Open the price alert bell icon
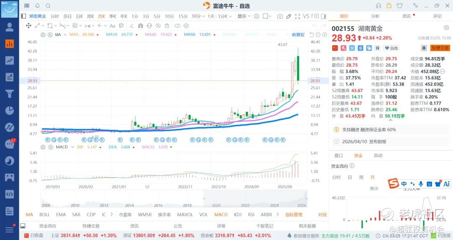The image size is (453, 240). [424, 48]
